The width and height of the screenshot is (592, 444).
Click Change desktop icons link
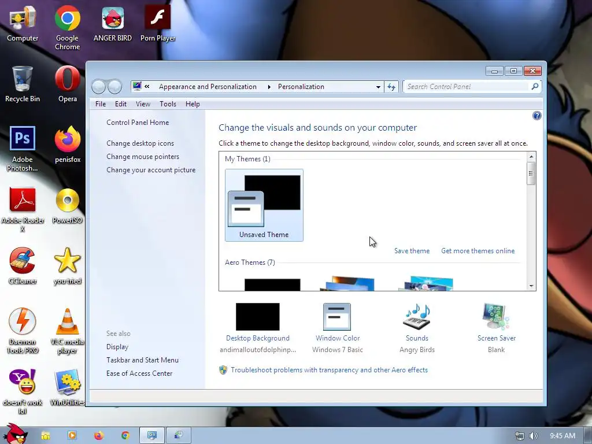(140, 143)
